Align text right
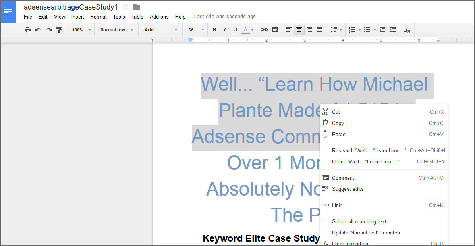475x246 pixels. (309, 30)
